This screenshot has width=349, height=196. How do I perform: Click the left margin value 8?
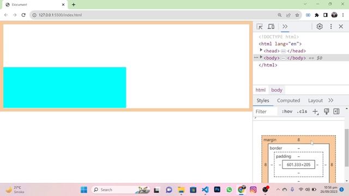tap(266, 164)
